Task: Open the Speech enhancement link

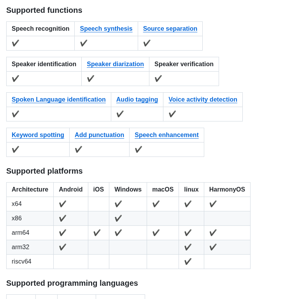Action: tap(167, 135)
